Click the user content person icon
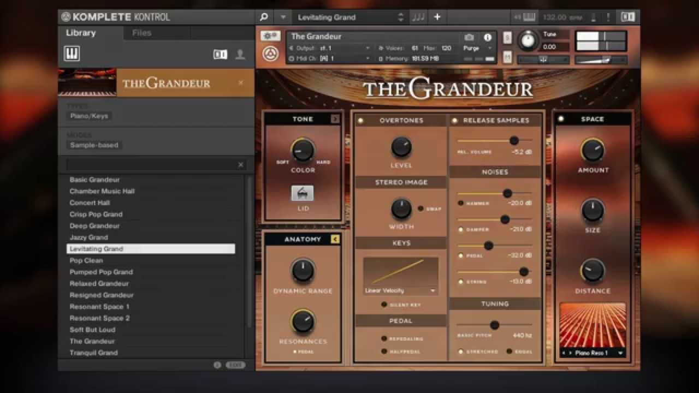Screen dimensions: 699x393 tap(240, 54)
